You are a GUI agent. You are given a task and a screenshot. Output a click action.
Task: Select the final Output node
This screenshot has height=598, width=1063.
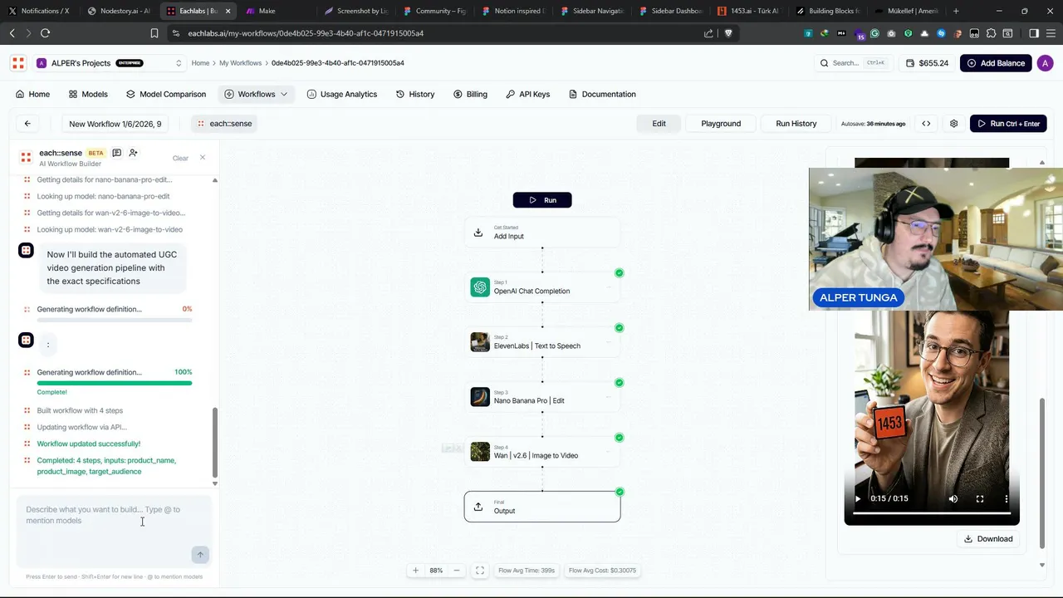tap(542, 507)
